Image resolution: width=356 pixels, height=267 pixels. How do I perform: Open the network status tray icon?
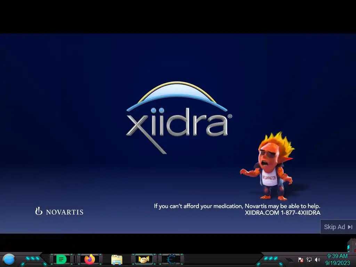pyautogui.click(x=309, y=259)
